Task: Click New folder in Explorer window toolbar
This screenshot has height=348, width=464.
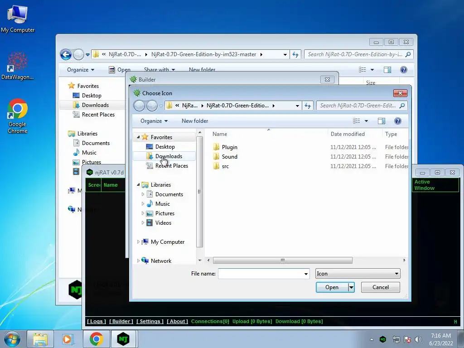Action: 202,69
